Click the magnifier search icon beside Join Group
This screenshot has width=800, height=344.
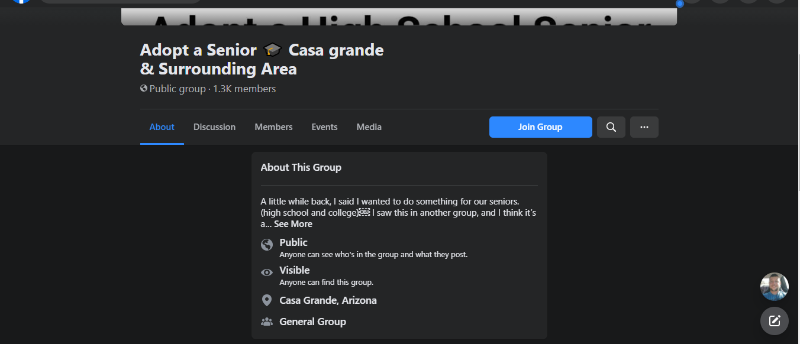coord(611,127)
